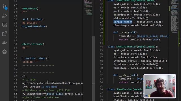This screenshot has height=101, width=181.
Task: Click 'ip_address = models.TextField()' line
Action: pos(136,65)
